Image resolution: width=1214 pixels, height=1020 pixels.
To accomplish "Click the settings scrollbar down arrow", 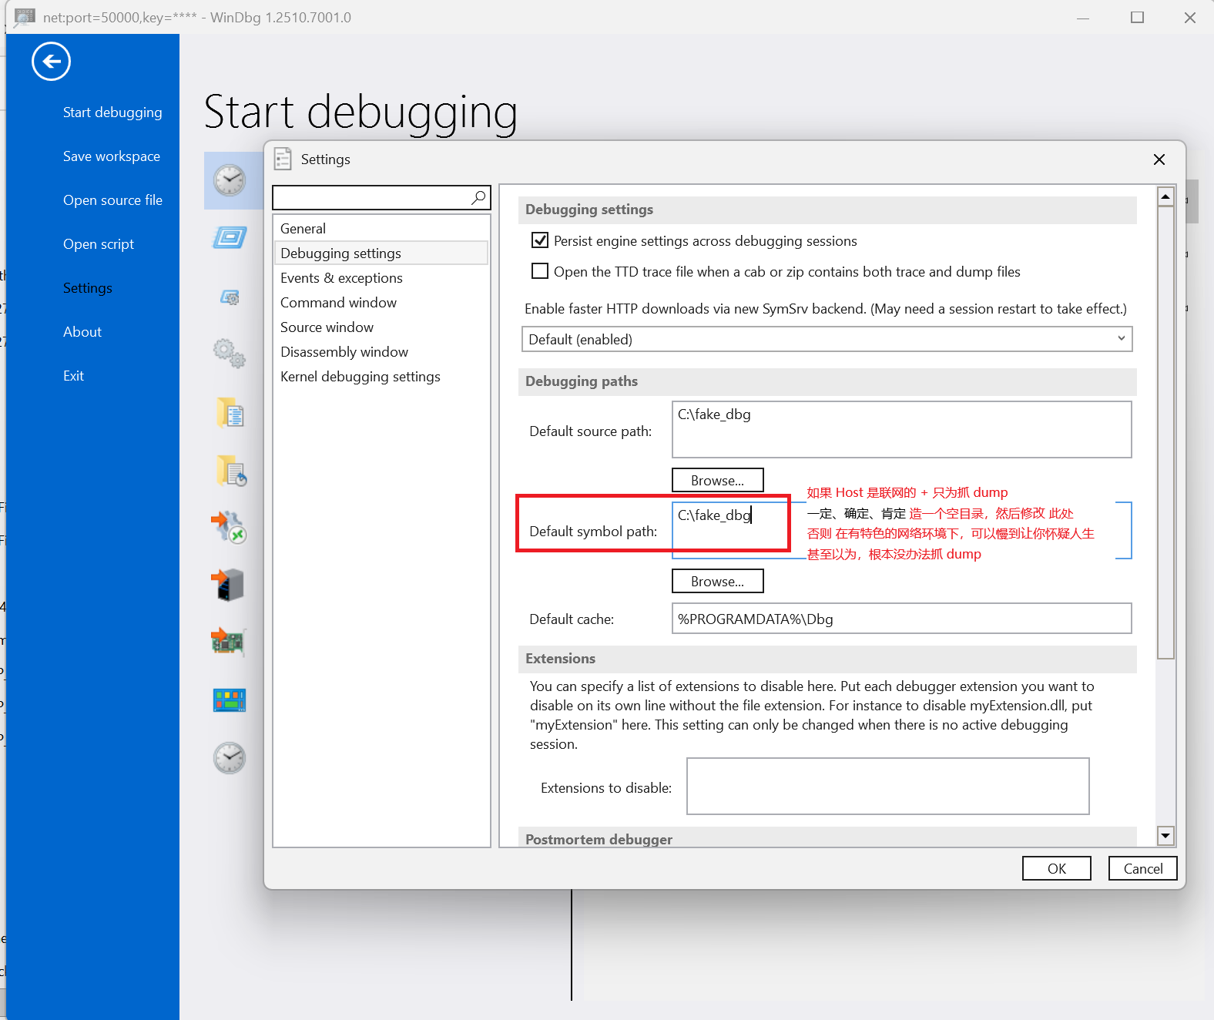I will pos(1165,835).
